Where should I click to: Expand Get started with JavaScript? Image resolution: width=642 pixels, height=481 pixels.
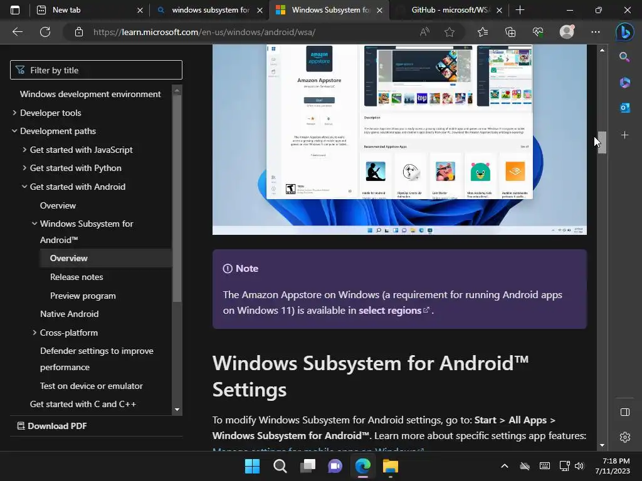tap(24, 150)
